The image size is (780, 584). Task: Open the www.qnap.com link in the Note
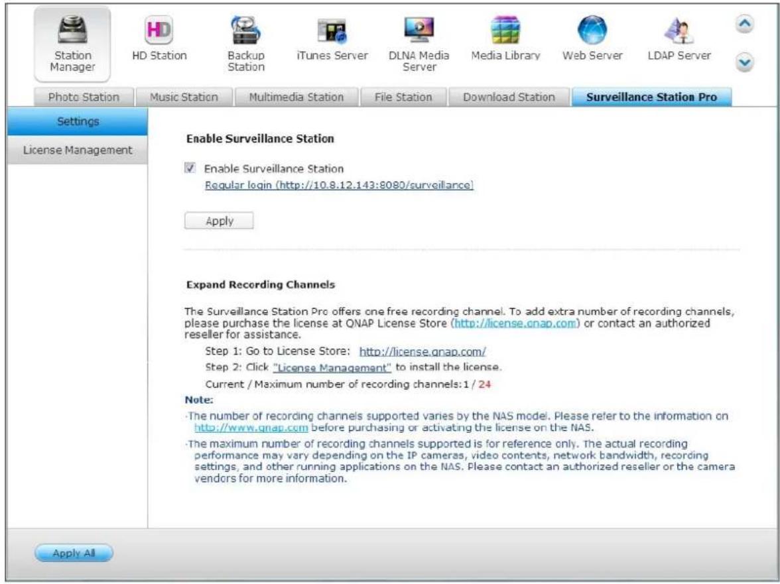[251, 428]
